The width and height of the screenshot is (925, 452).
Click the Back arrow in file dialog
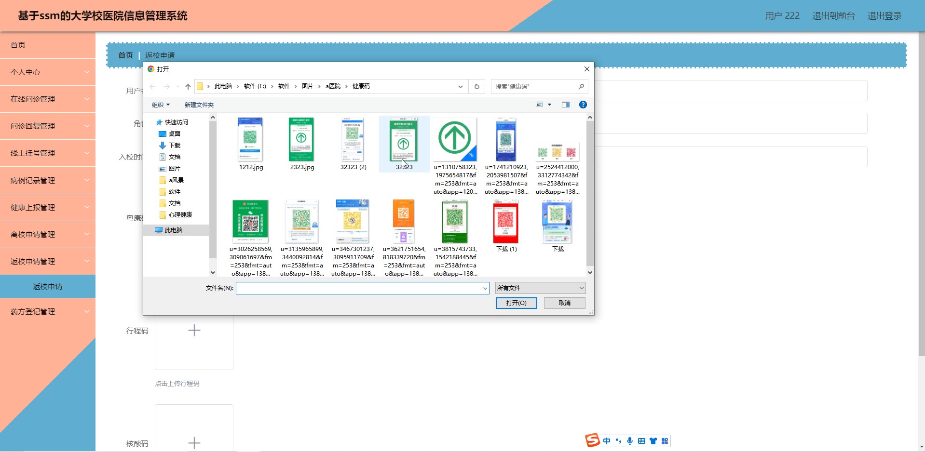pyautogui.click(x=152, y=87)
